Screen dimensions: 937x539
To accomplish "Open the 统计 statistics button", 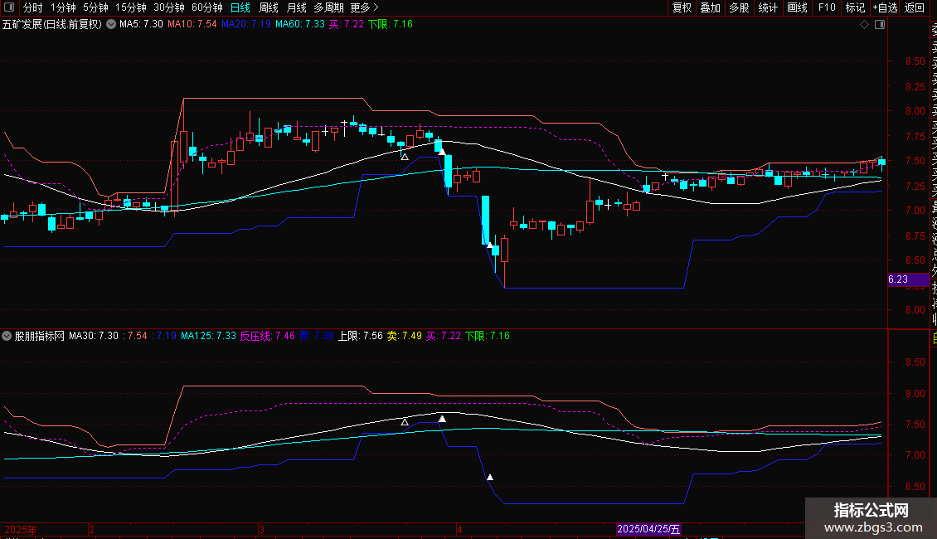I will pos(768,7).
